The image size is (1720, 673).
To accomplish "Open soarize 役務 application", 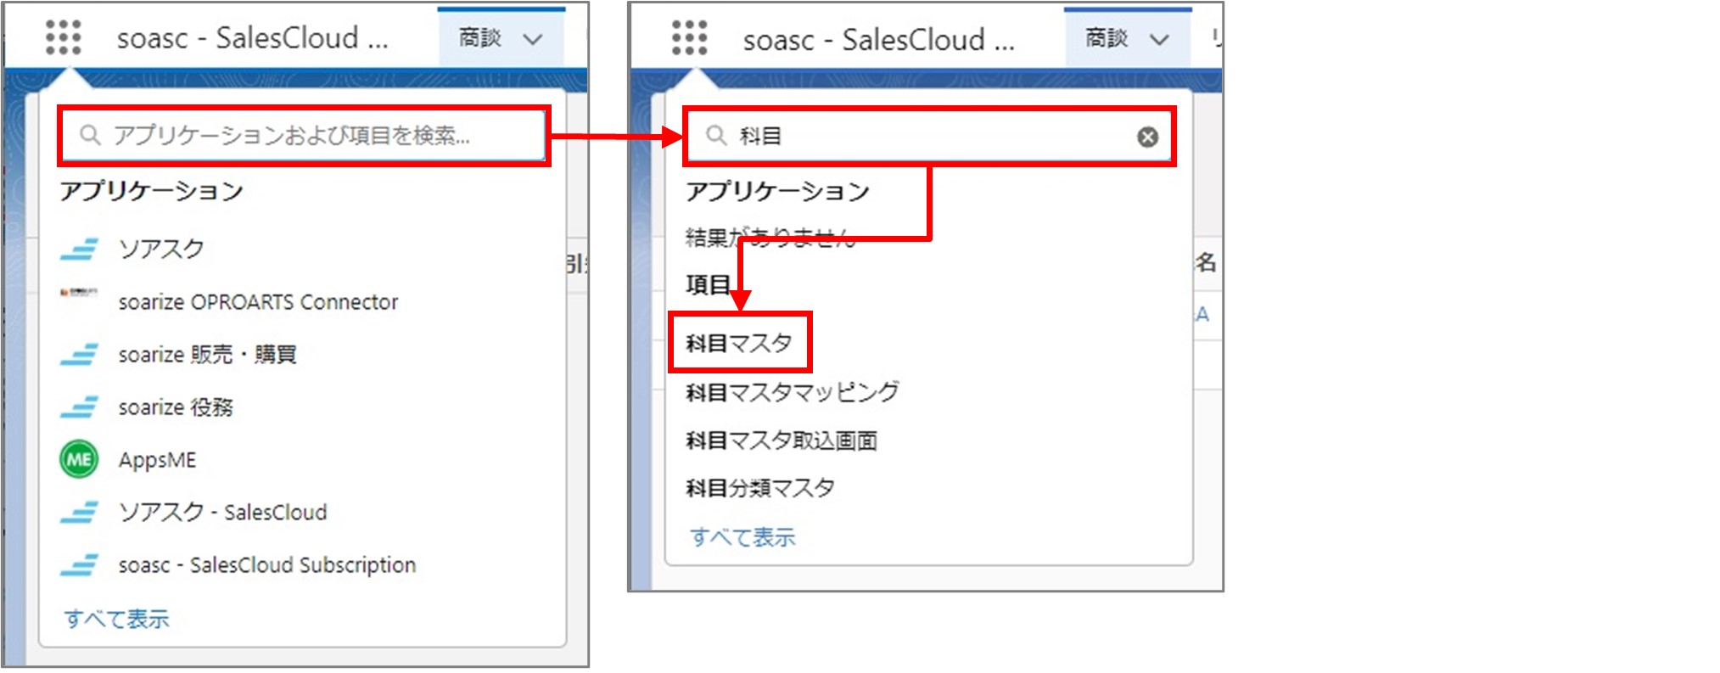I will coord(176,407).
